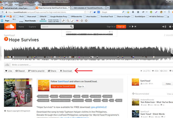Seek within the track waveform
The width and height of the screenshot is (173, 118).
pos(86,52)
